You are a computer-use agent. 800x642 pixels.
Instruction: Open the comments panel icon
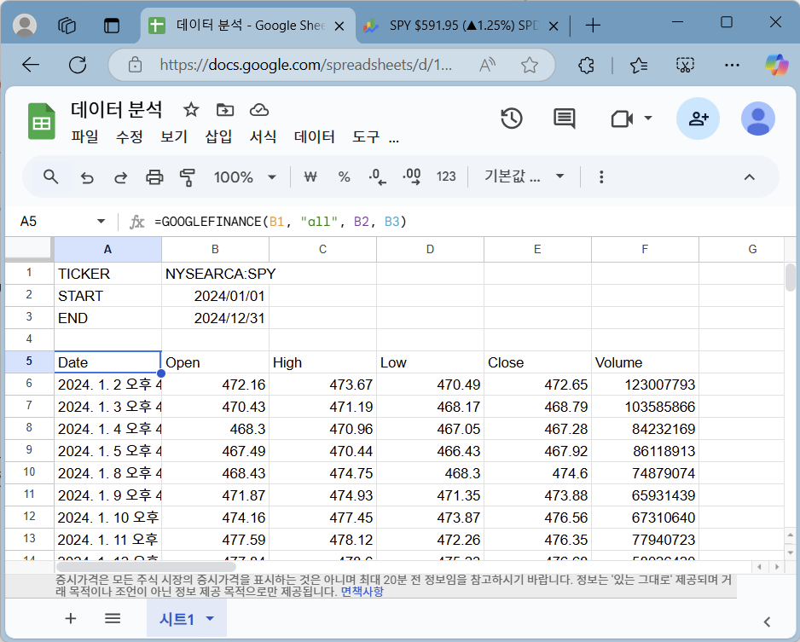[x=564, y=119]
